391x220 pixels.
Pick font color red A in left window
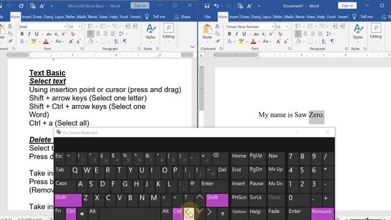click(46, 42)
